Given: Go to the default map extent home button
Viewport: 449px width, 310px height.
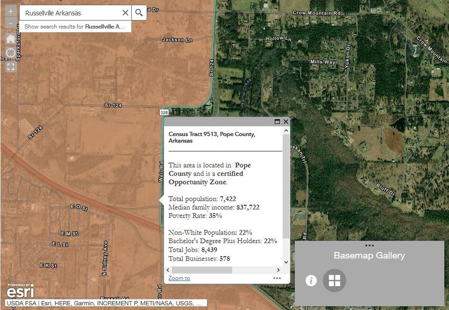Looking at the screenshot, I should click(x=11, y=39).
